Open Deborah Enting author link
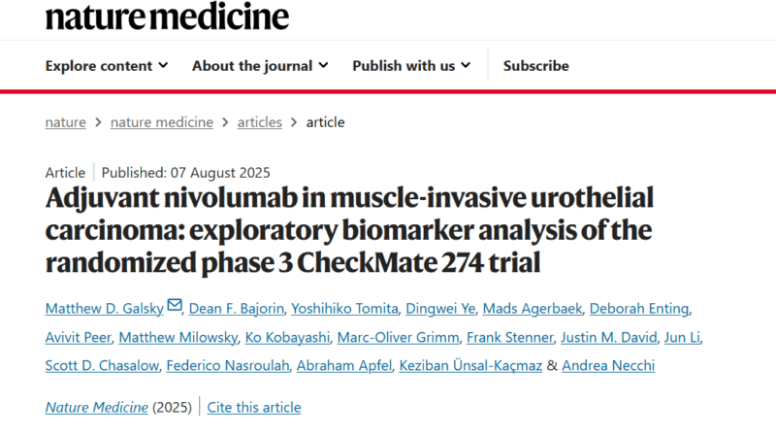This screenshot has height=436, width=776. click(x=639, y=309)
